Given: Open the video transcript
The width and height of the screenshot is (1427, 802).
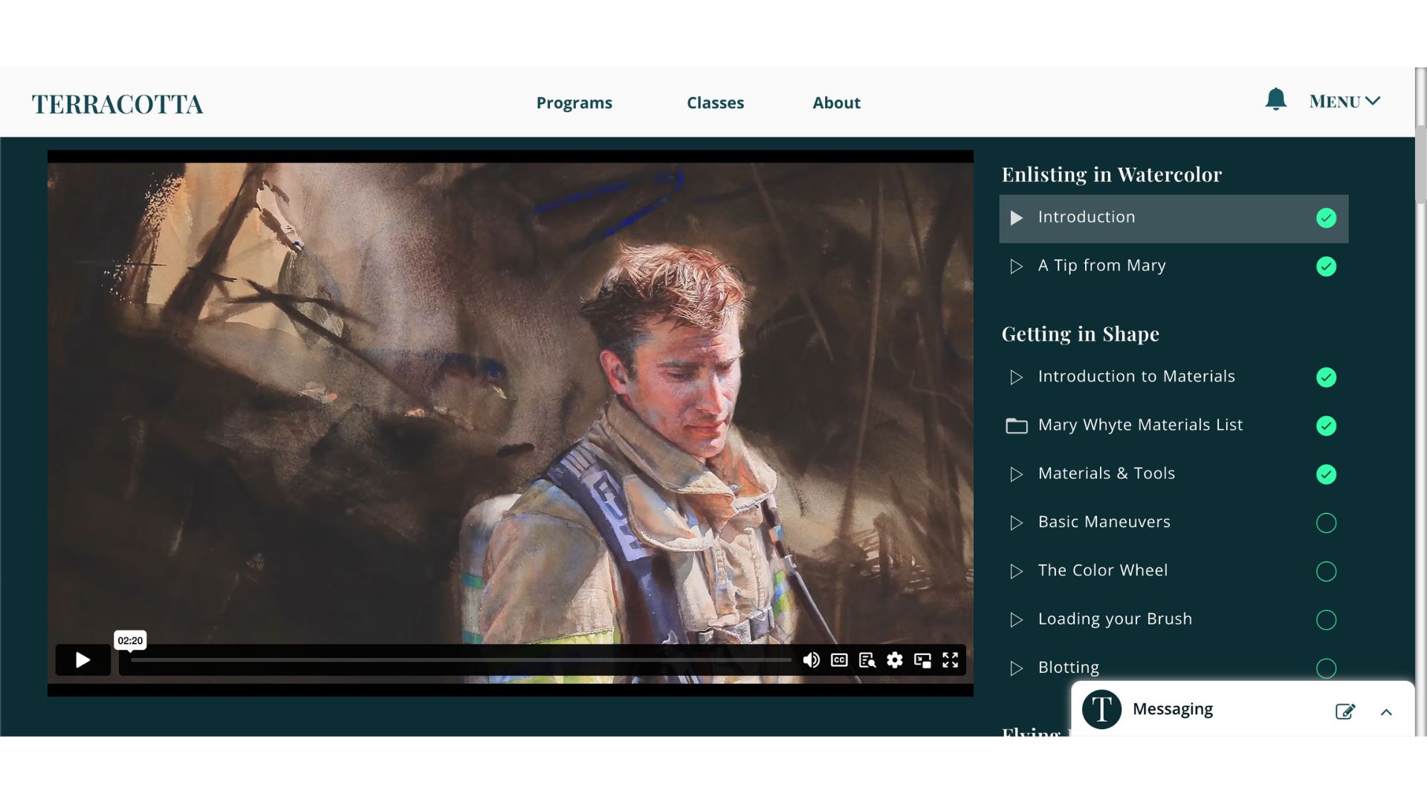Looking at the screenshot, I should click(867, 660).
